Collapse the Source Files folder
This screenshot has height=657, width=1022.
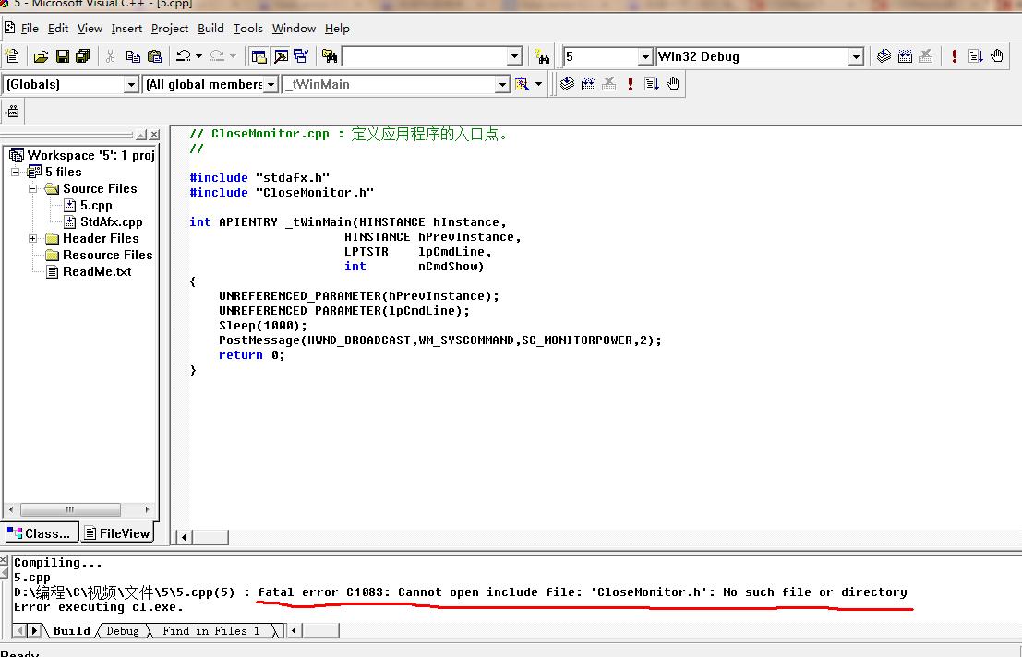click(32, 189)
